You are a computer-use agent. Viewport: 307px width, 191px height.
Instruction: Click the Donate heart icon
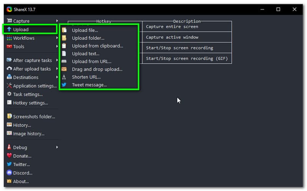(x=9, y=156)
